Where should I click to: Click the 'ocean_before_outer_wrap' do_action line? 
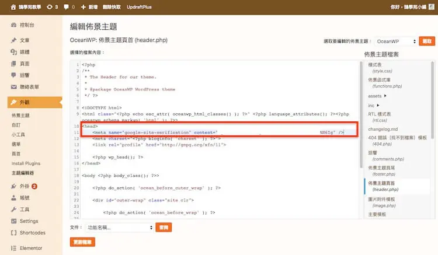[157, 188]
